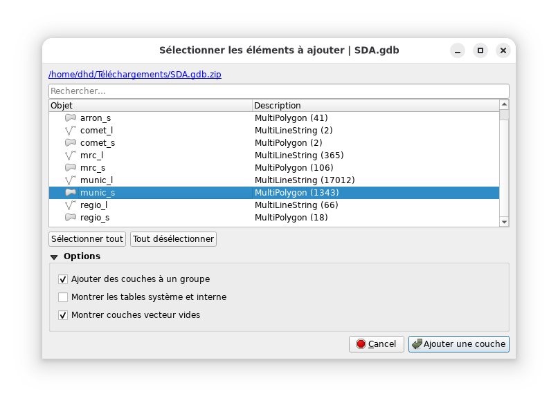
Task: Click the polygon icon beside mrc_s
Action: 70,168
